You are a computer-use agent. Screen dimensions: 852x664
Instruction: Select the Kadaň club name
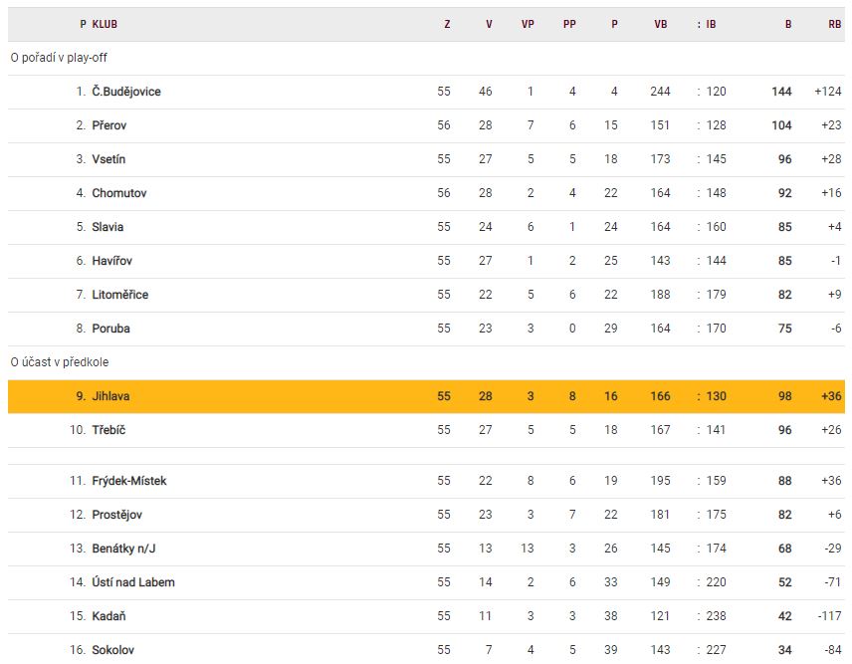[109, 616]
